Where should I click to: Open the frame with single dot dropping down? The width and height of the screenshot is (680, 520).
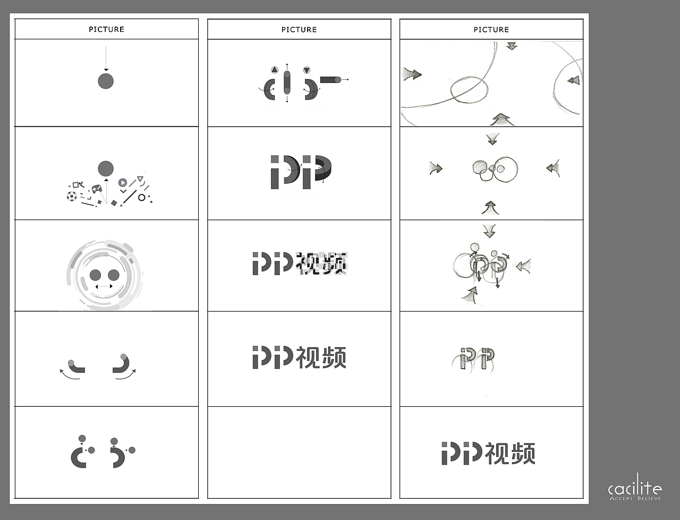coord(106,82)
